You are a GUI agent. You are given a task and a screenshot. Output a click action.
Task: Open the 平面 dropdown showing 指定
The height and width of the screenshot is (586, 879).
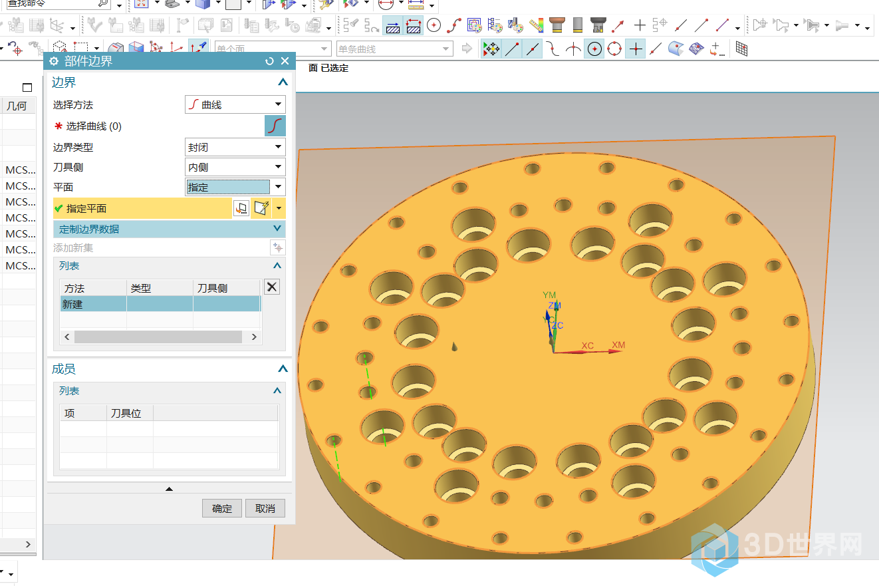pyautogui.click(x=235, y=187)
